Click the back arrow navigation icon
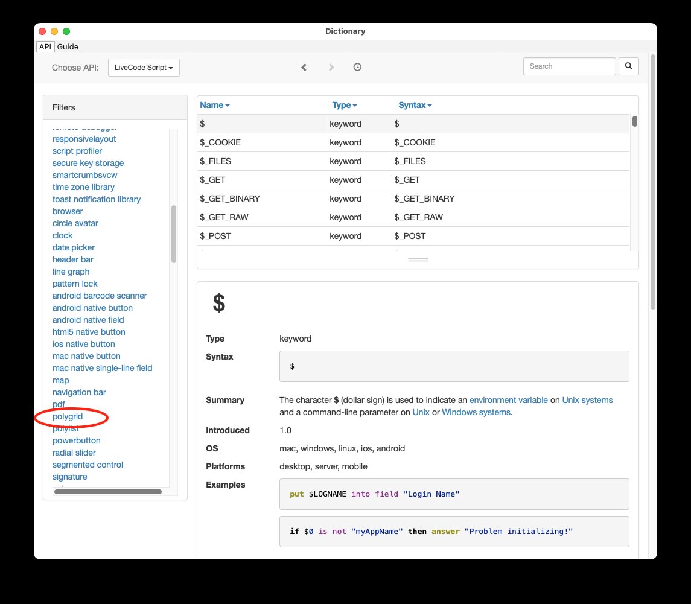691x604 pixels. (x=304, y=67)
